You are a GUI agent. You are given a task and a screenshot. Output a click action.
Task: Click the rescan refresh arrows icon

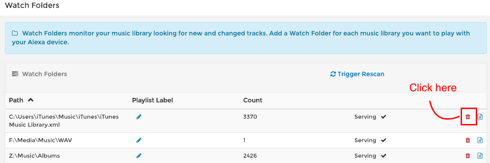pyautogui.click(x=333, y=74)
